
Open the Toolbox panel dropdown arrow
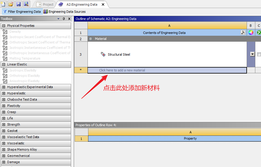click(58, 19)
